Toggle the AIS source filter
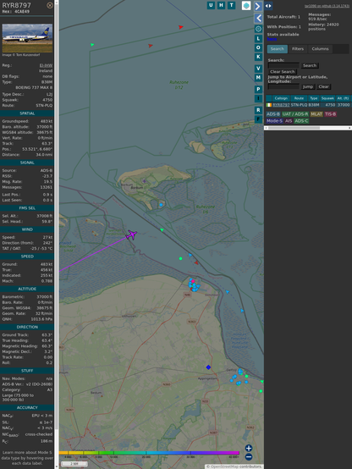Viewport: 352px width, 469px height. (289, 121)
